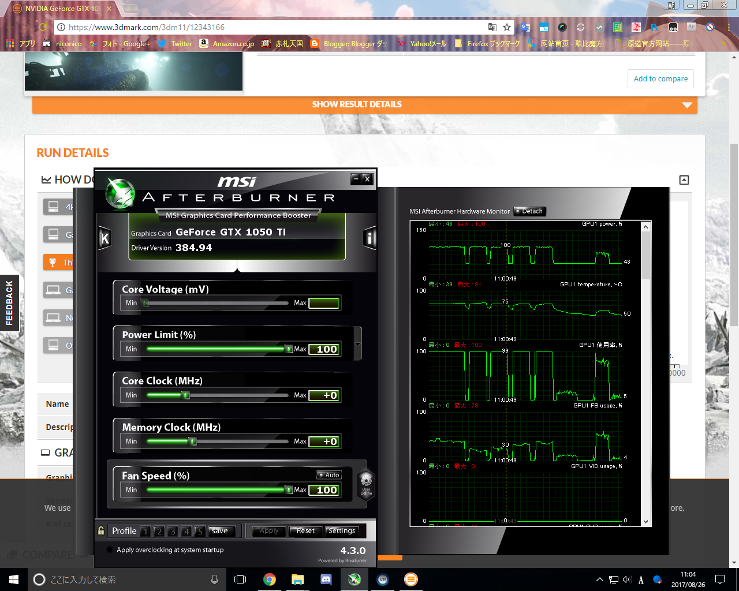Open the アプリ apps shortcut
The width and height of the screenshot is (739, 591).
click(x=21, y=43)
